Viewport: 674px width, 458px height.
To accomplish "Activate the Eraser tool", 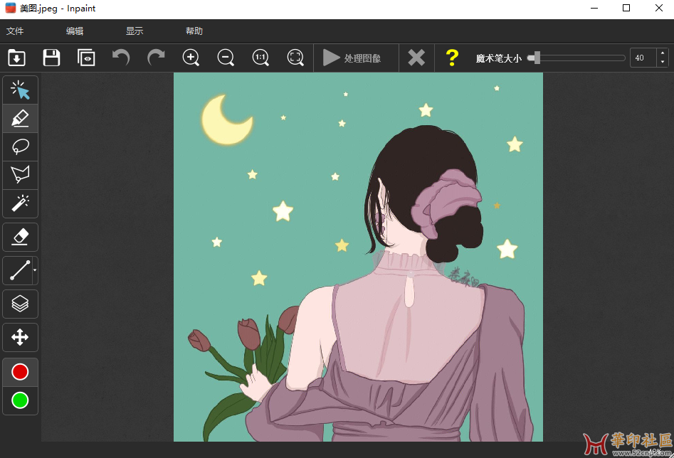I will (x=20, y=237).
